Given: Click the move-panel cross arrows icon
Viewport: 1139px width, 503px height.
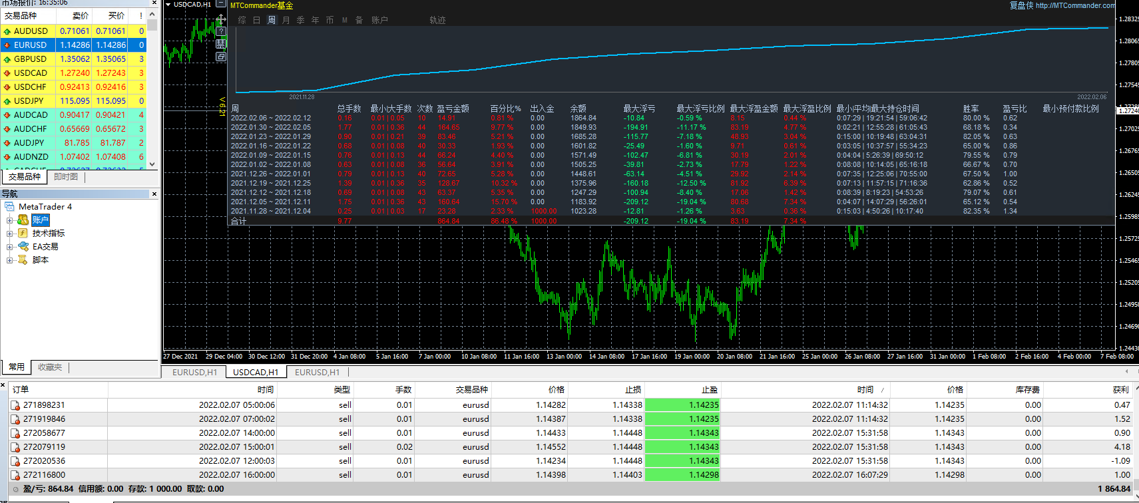Looking at the screenshot, I should (221, 19).
